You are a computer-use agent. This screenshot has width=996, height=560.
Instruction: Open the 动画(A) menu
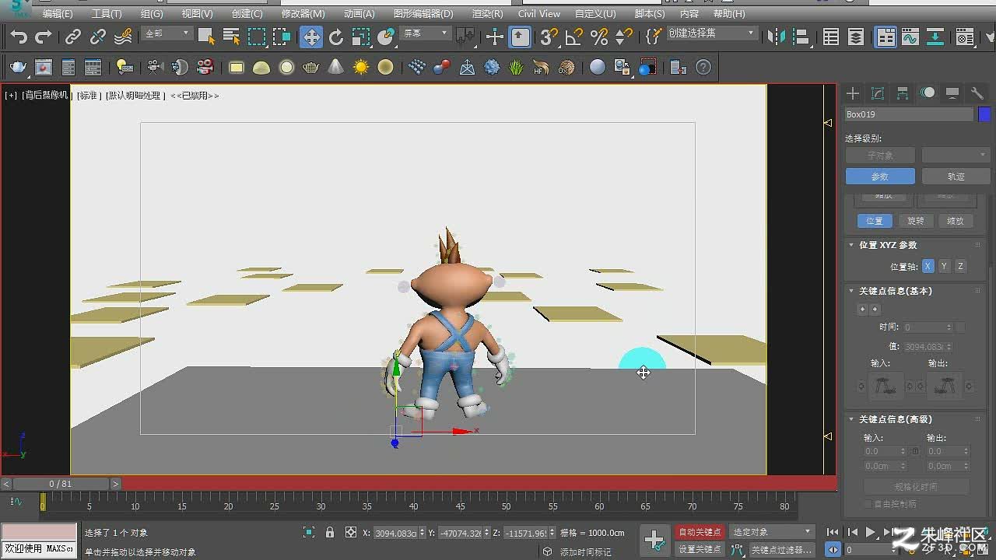point(359,13)
